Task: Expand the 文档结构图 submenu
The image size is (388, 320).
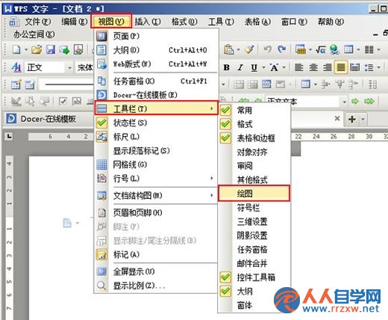Action: click(156, 195)
